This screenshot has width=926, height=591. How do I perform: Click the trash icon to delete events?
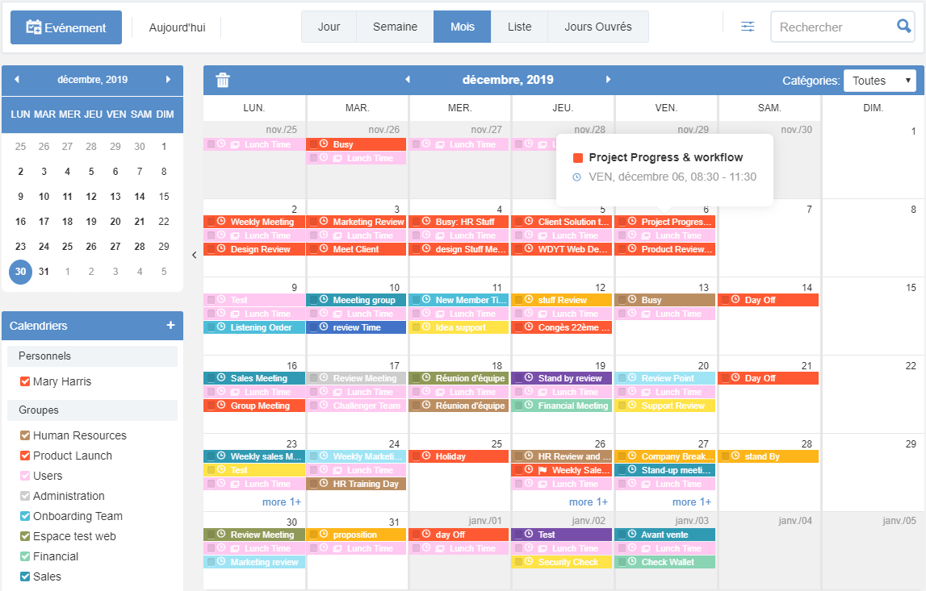coord(222,80)
